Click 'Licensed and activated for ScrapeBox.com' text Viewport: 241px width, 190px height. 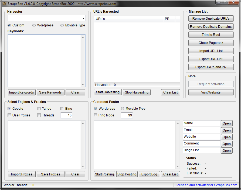pyautogui.click(x=206, y=185)
